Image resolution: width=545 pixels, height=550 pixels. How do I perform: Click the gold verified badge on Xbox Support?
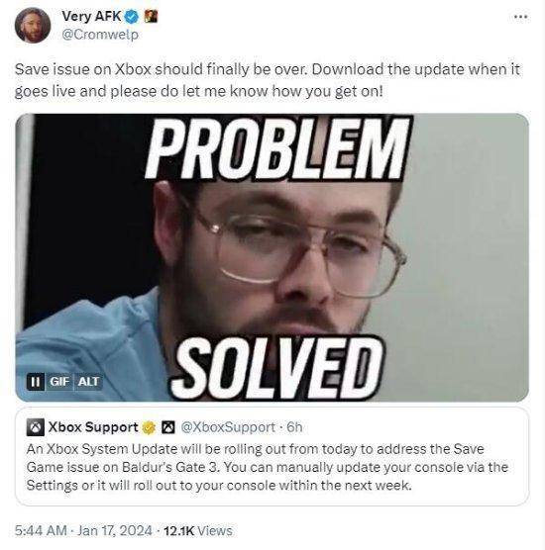point(149,427)
